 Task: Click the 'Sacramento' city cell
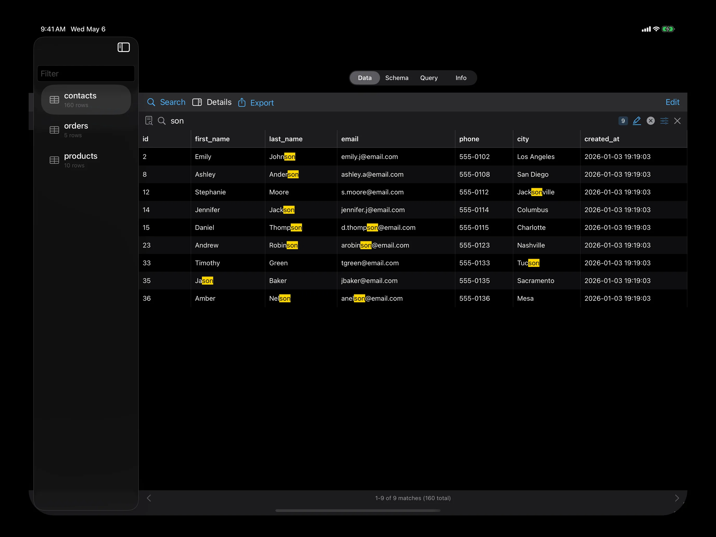pyautogui.click(x=547, y=281)
